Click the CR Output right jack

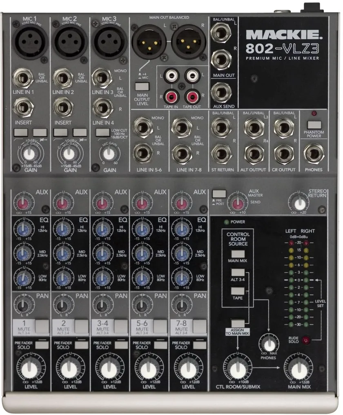(284, 154)
